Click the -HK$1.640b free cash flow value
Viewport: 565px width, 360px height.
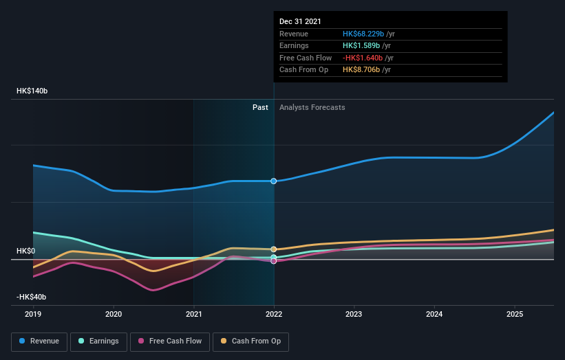pos(363,58)
